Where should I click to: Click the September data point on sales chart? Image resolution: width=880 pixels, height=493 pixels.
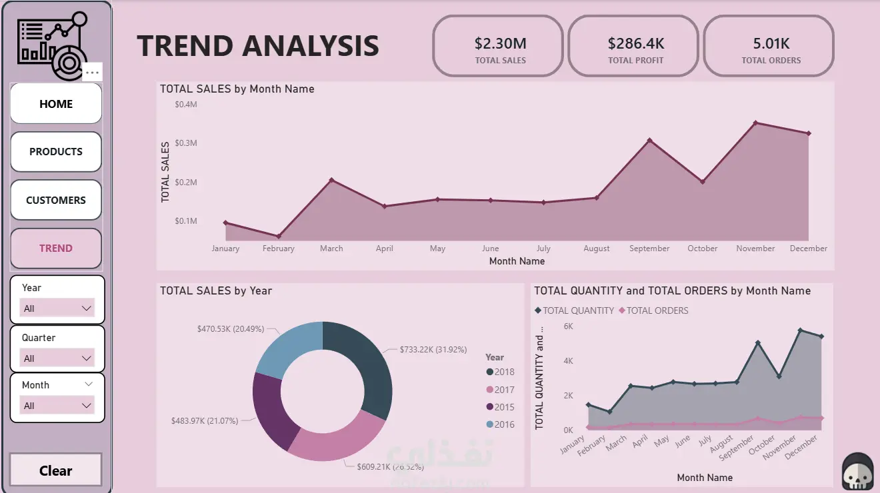649,141
